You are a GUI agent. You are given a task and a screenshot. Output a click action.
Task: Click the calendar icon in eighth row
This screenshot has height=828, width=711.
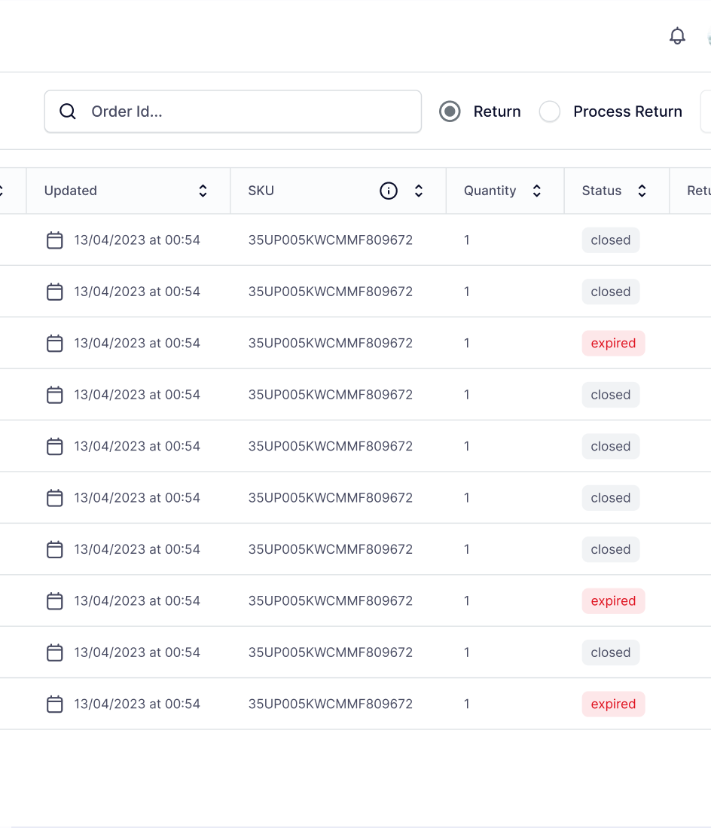[x=55, y=601]
